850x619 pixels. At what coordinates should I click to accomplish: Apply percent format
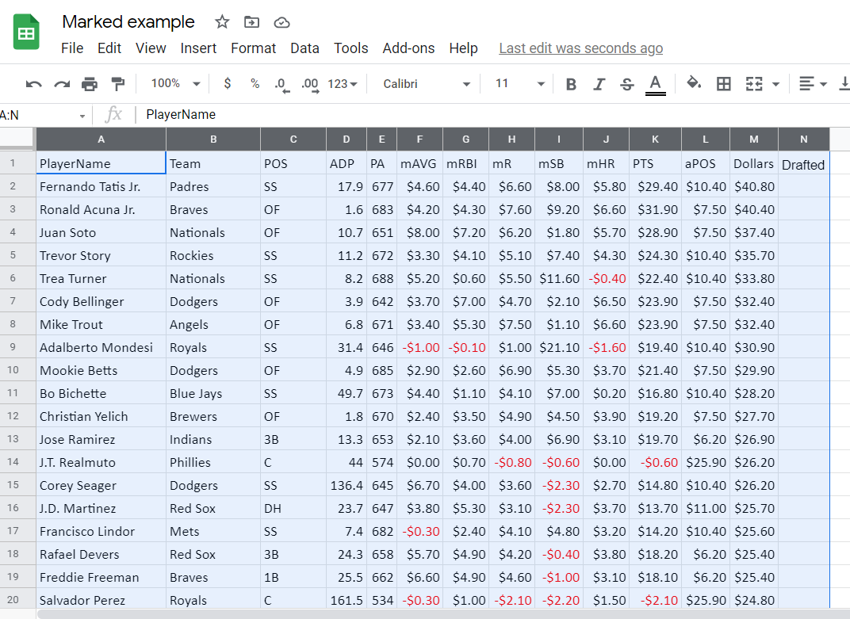click(x=255, y=83)
